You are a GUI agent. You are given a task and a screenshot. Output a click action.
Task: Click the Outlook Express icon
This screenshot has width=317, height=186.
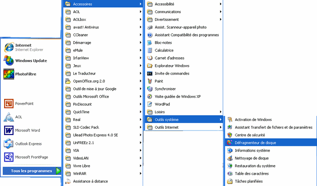[x=8, y=144]
